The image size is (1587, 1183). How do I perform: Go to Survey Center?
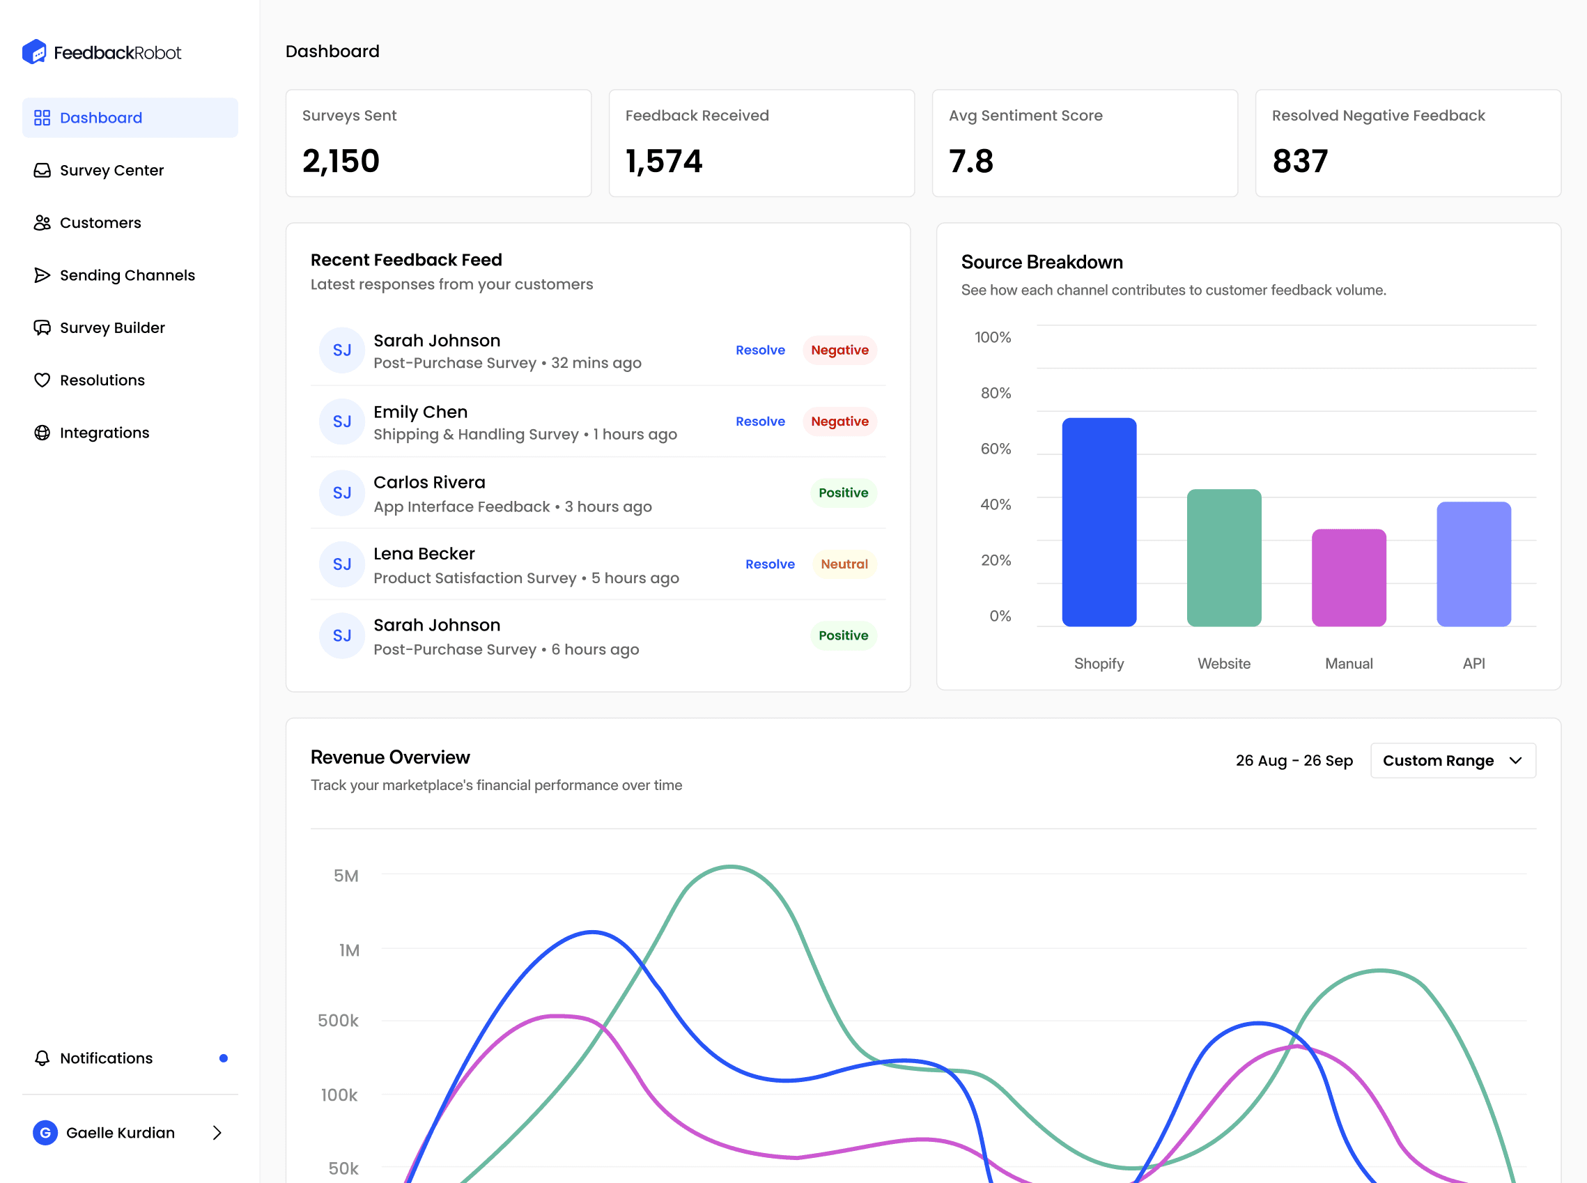[x=130, y=171]
